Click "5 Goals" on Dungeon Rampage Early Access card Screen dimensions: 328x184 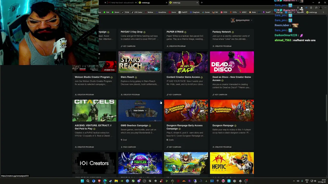click(x=170, y=140)
